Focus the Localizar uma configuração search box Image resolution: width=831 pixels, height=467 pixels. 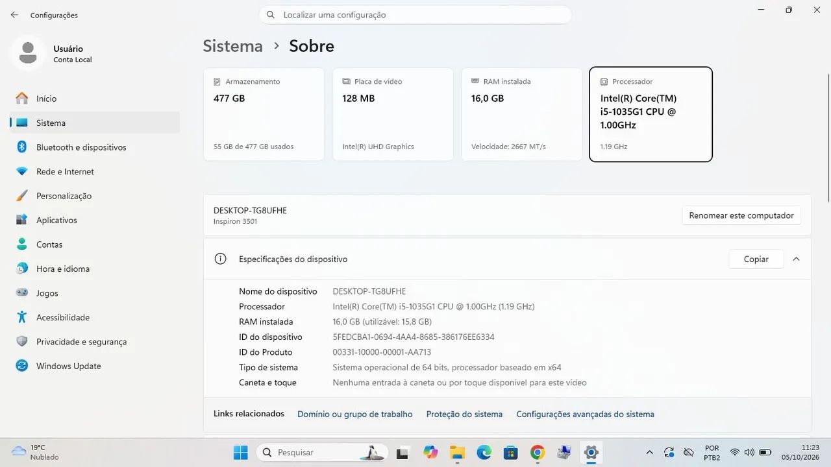click(415, 15)
